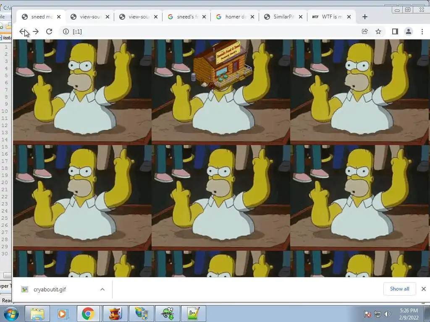Click the favicon of the 'WTF is m' tab
Viewport: 430px width, 322px height.
pyautogui.click(x=315, y=17)
